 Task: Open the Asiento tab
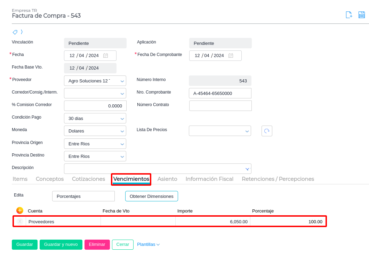[167, 179]
